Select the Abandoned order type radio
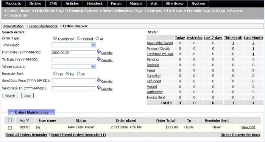Screen dimensions: 265x142 tap(55, 39)
